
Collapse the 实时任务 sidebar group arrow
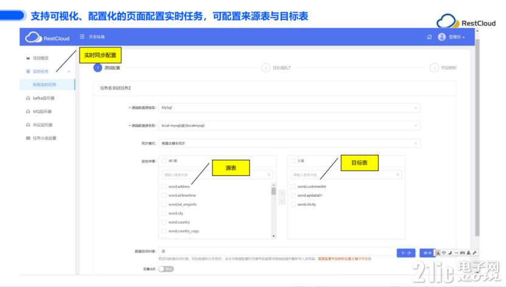[69, 71]
